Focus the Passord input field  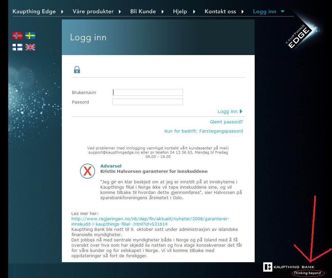click(148, 102)
